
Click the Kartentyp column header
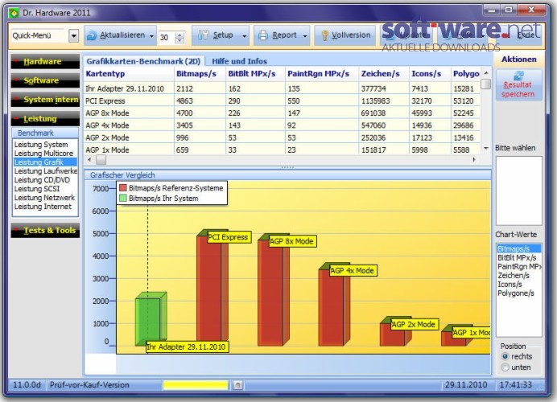(x=129, y=74)
